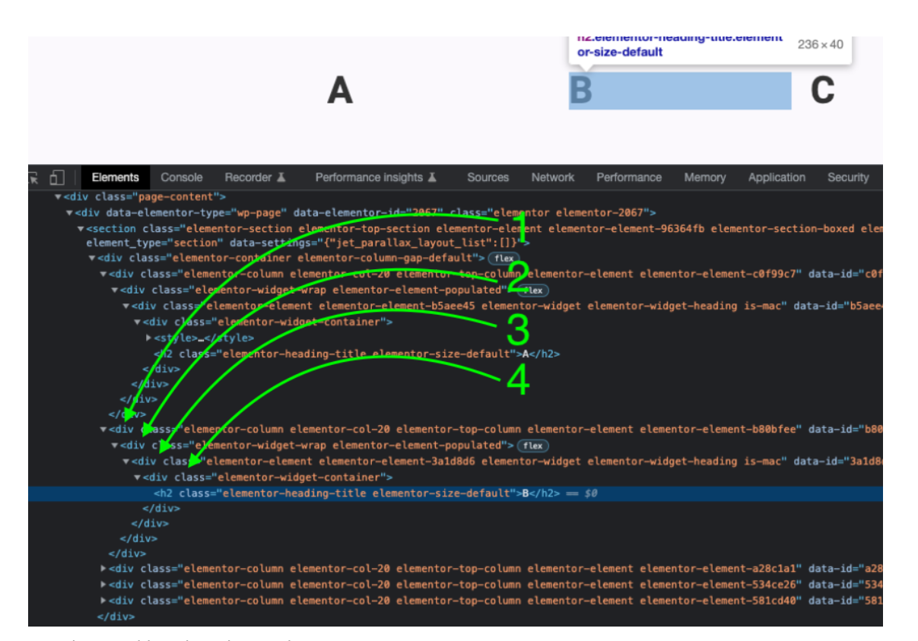Select the h2 line containing A
Screen dimensions: 918x641
pyautogui.click(x=357, y=353)
